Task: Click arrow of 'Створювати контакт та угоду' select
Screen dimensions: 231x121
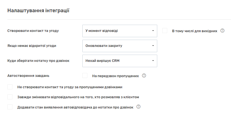Action: tap(153, 31)
